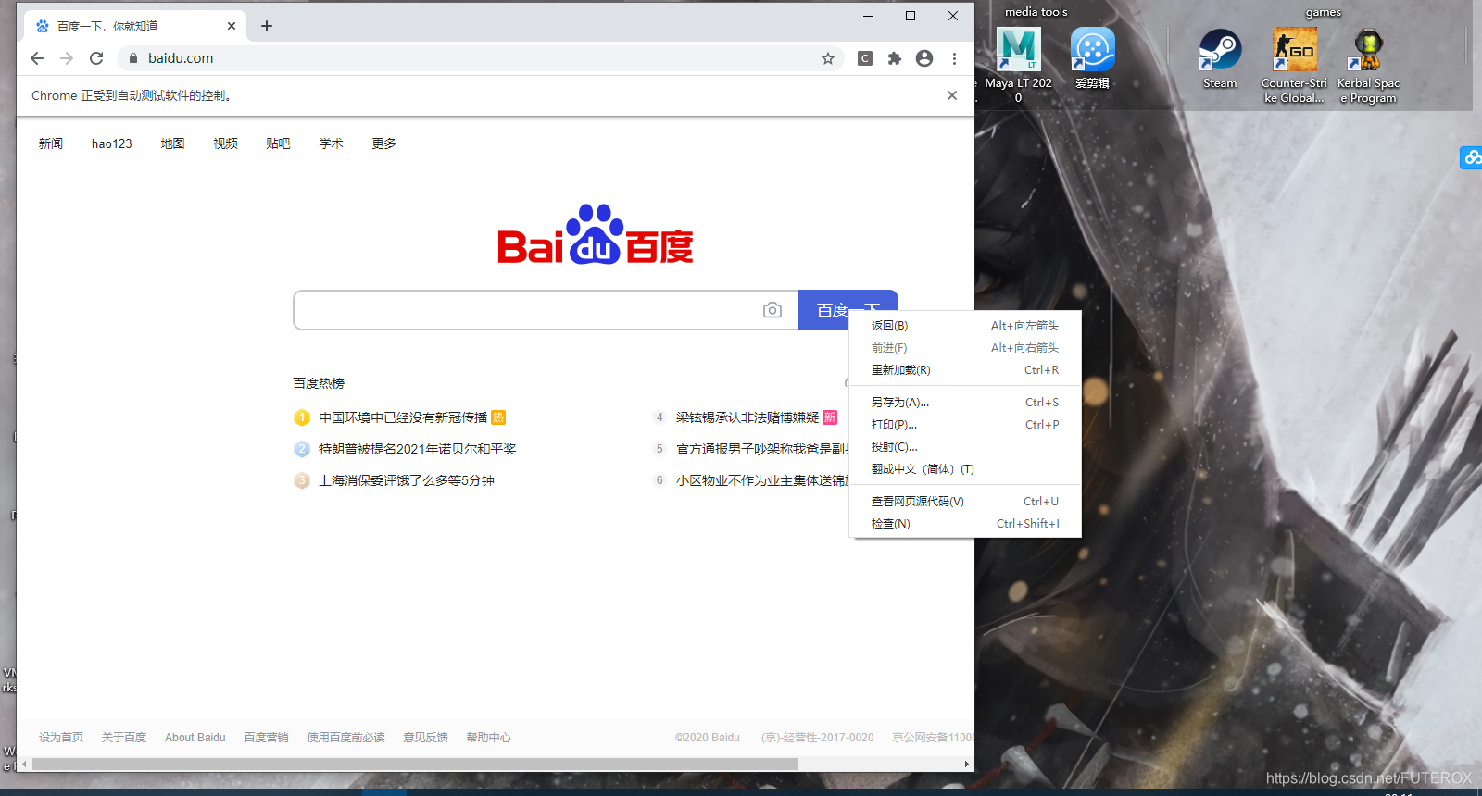Click the 百度热榜 heading
This screenshot has width=1482, height=796.
tap(319, 383)
